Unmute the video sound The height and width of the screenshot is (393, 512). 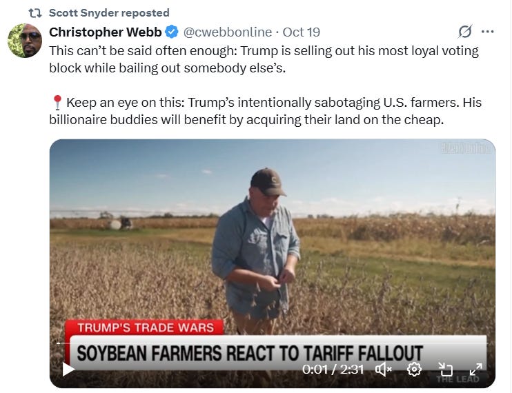(x=384, y=369)
